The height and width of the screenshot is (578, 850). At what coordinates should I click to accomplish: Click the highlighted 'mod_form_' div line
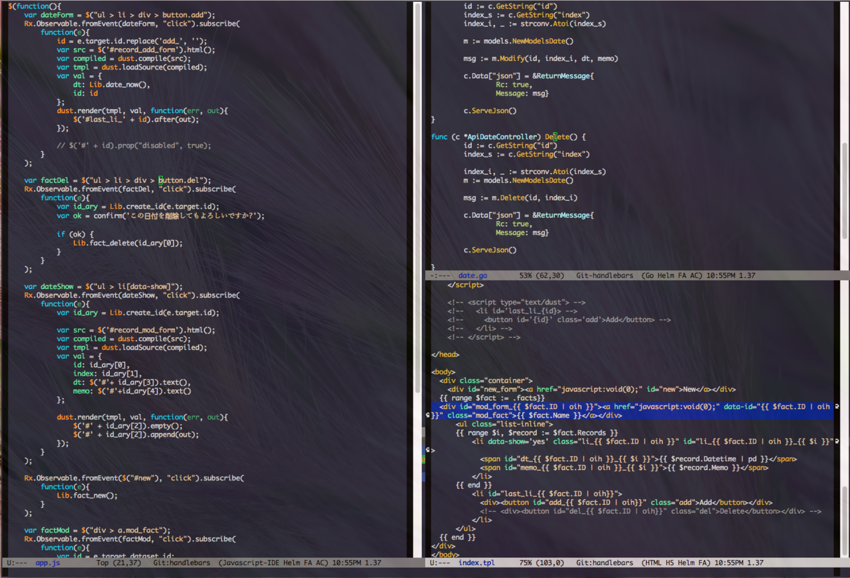coord(632,411)
